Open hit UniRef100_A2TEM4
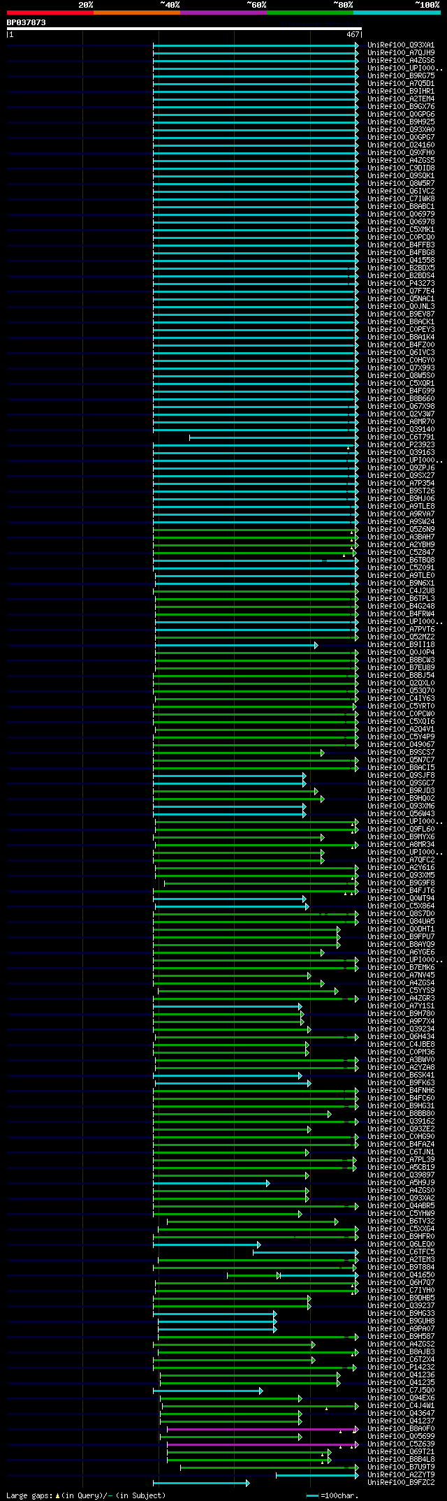 [x=401, y=99]
